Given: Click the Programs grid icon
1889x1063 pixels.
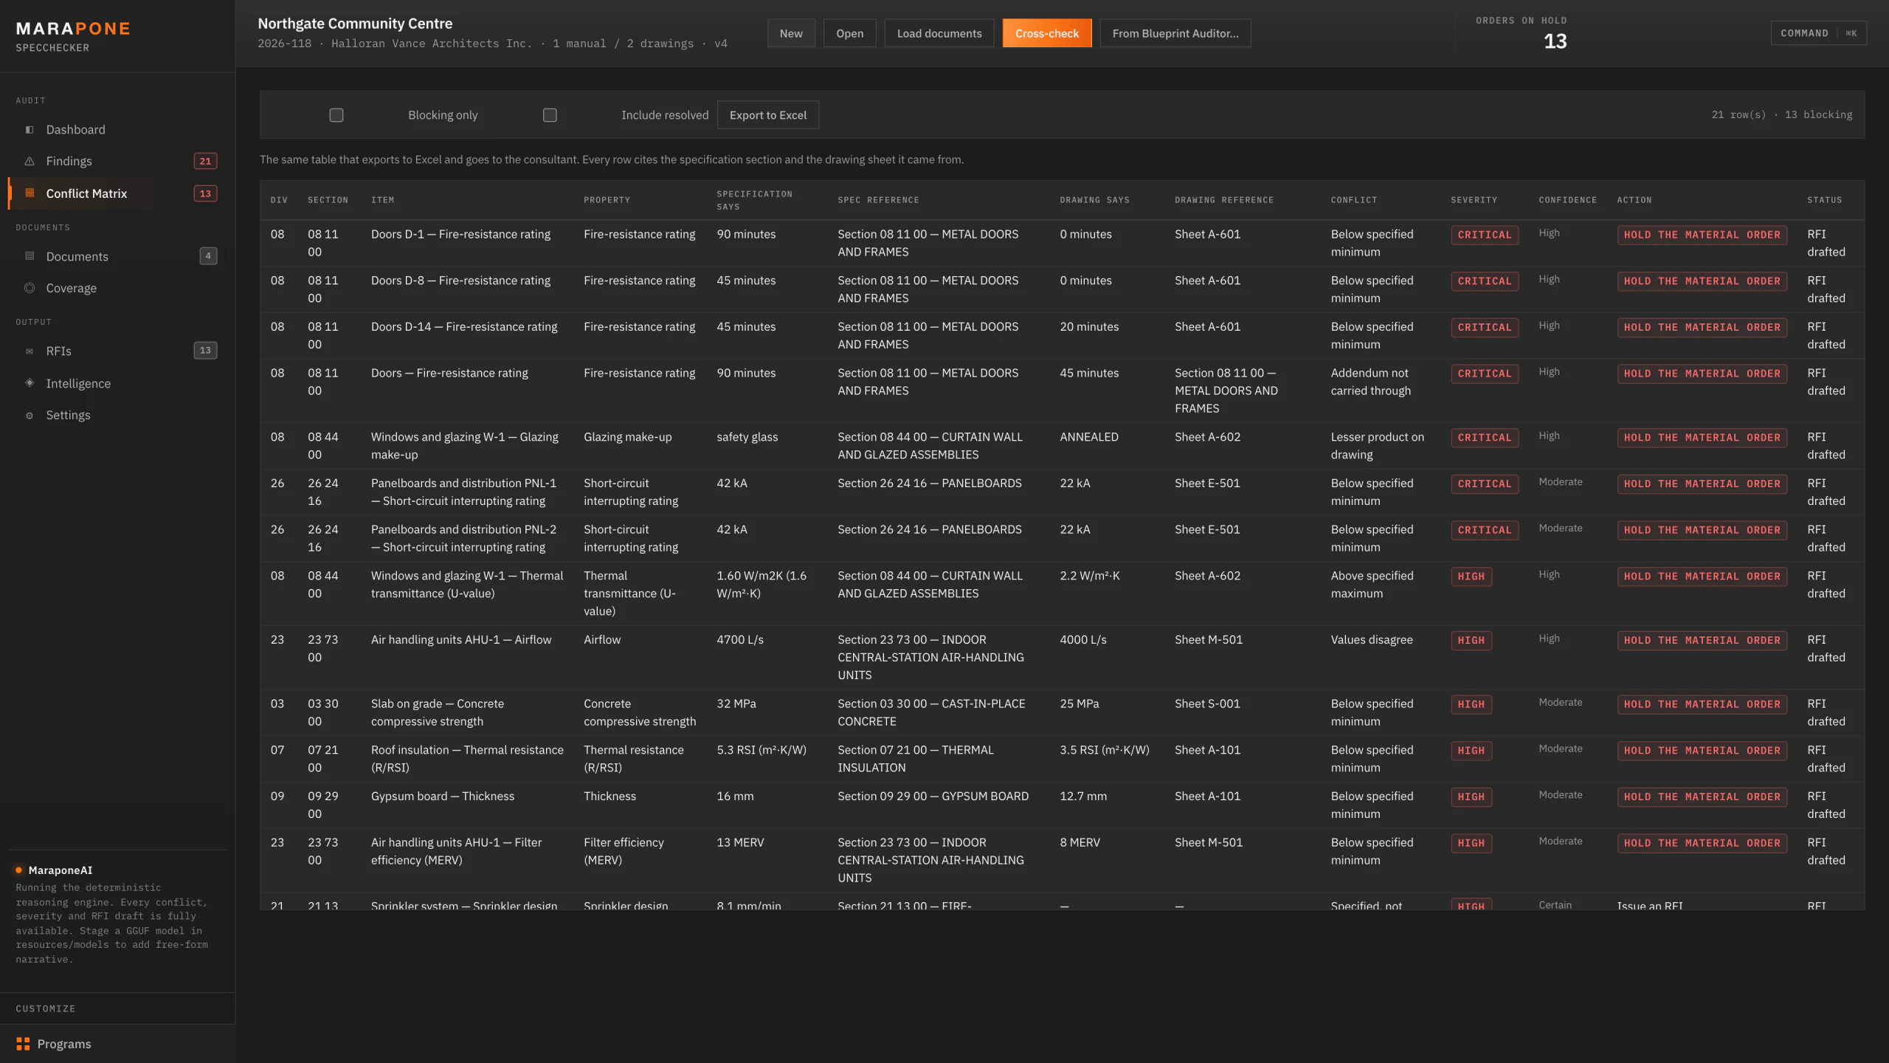Looking at the screenshot, I should pos(23,1043).
